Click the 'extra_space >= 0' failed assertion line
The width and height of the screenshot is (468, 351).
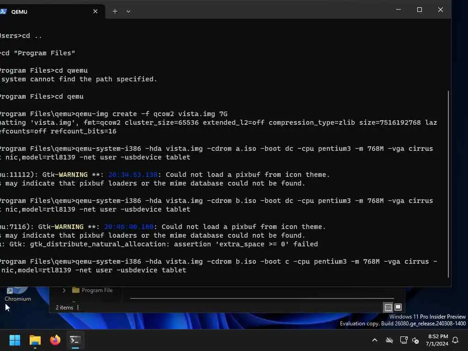[x=159, y=244]
